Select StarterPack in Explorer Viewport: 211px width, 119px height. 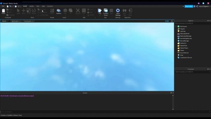pos(184,46)
